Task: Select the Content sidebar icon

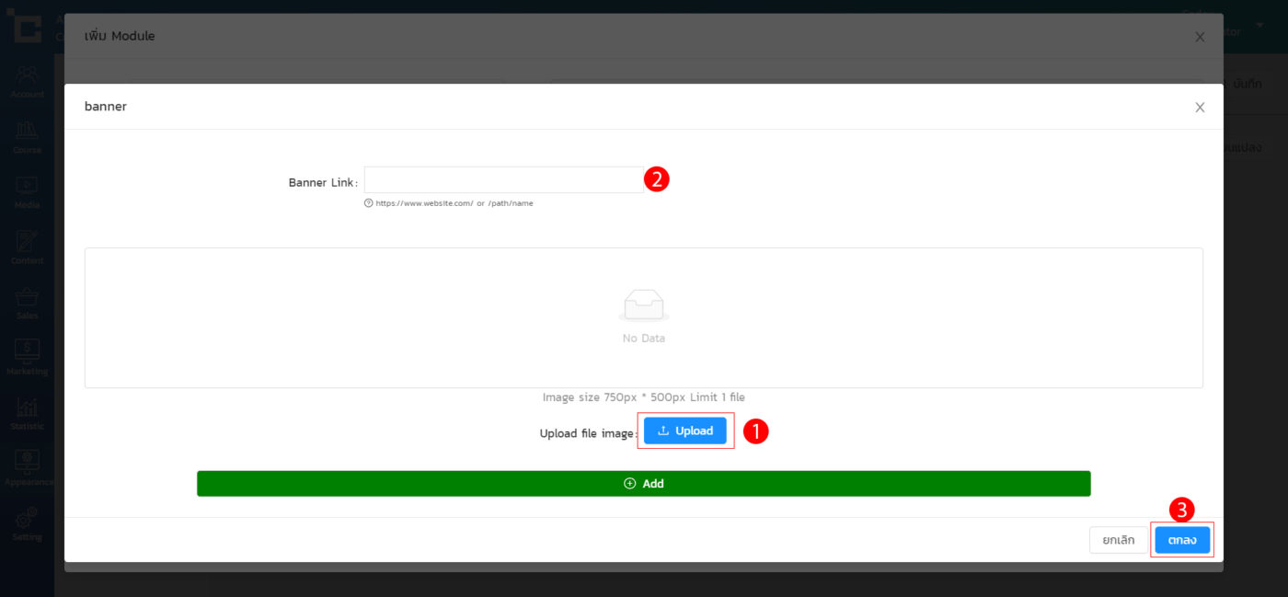Action: pos(27,247)
